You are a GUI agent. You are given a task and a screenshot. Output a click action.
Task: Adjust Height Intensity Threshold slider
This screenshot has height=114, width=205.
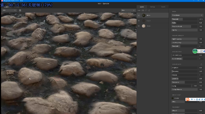(x=184, y=46)
